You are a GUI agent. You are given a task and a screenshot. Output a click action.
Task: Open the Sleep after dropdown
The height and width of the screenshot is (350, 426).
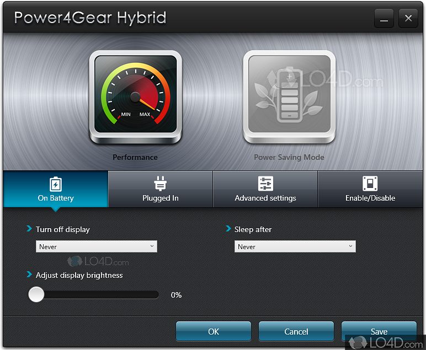295,246
